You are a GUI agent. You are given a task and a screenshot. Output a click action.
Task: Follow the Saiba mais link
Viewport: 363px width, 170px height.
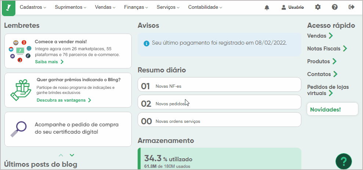47,62
